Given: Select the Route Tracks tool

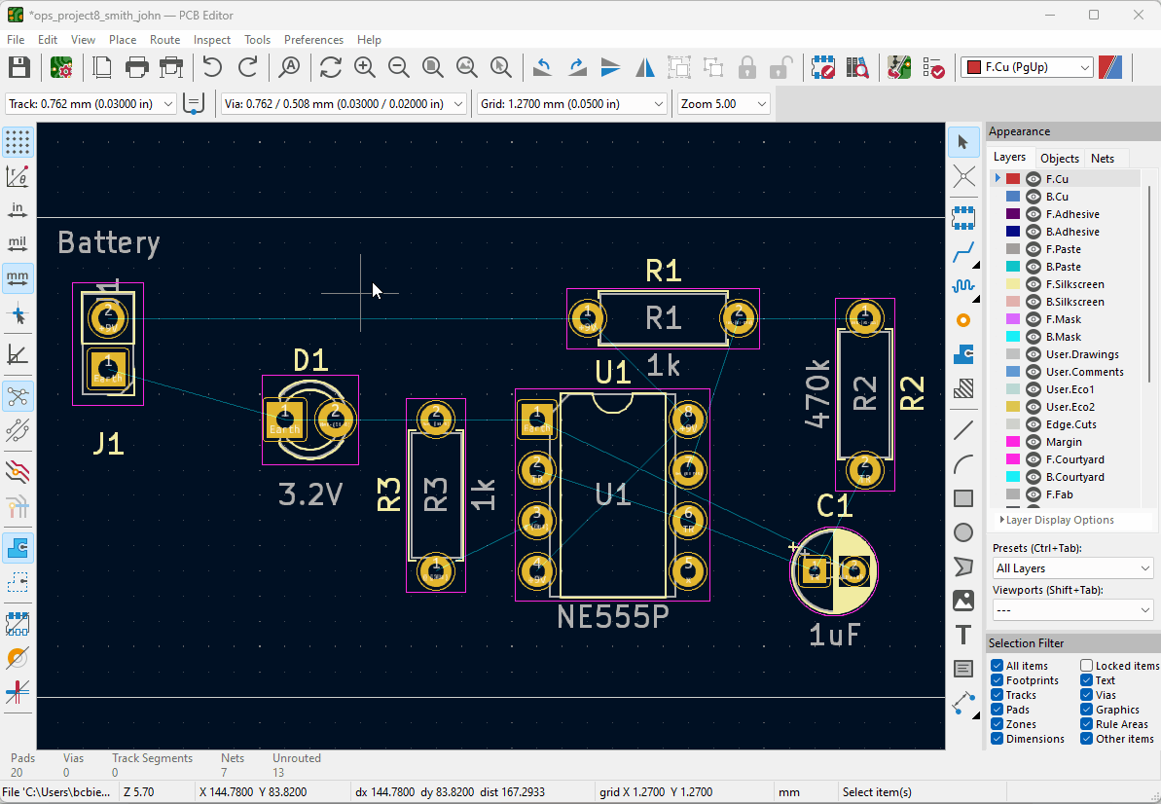Looking at the screenshot, I should (963, 254).
